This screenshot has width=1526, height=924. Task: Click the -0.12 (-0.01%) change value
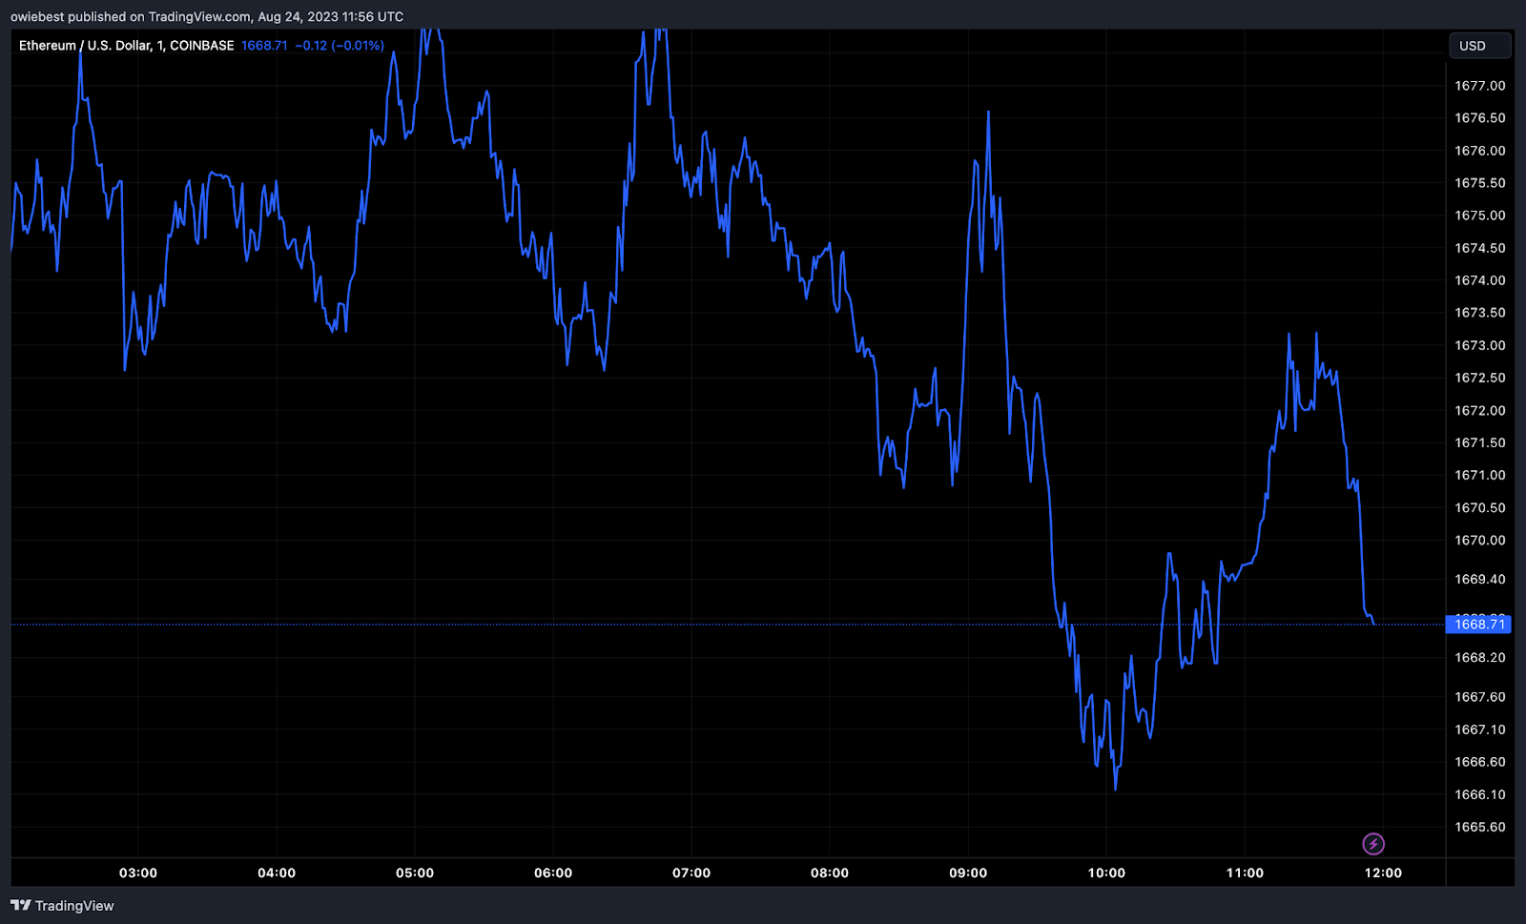coord(340,46)
